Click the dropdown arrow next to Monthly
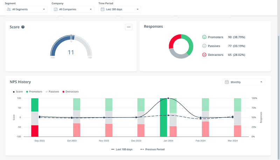The image size is (280, 160). tap(261, 82)
